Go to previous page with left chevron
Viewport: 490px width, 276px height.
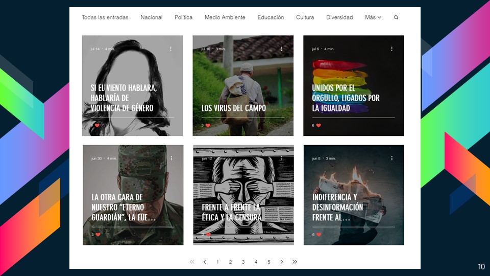point(205,262)
